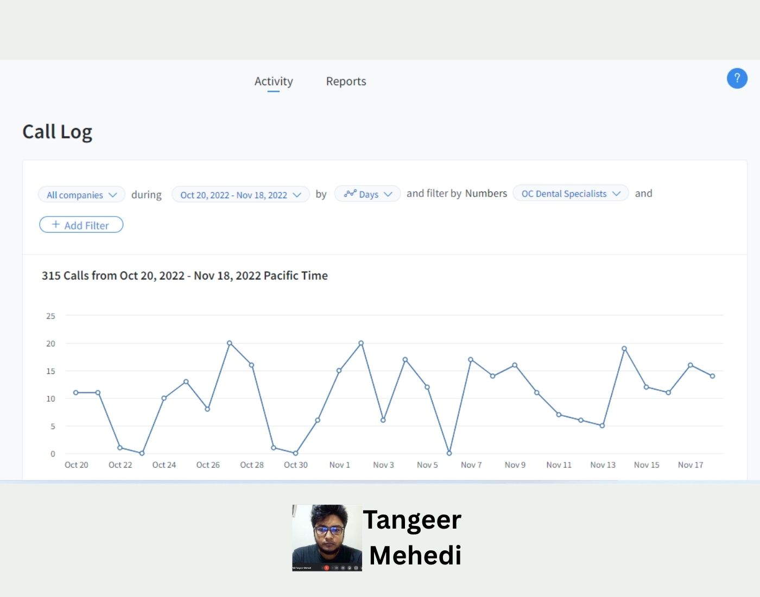760x597 pixels.
Task: Expand the Days grouping dropdown
Action: click(x=368, y=194)
